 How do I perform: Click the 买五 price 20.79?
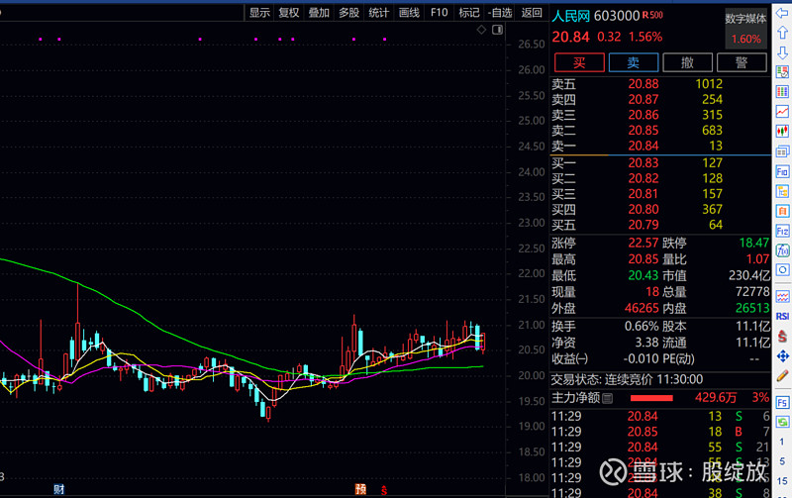[643, 225]
